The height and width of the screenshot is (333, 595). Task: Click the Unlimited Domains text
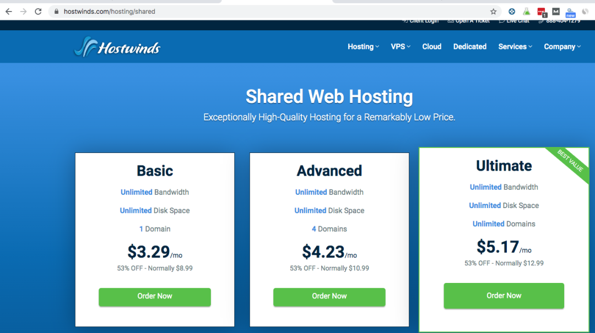504,224
